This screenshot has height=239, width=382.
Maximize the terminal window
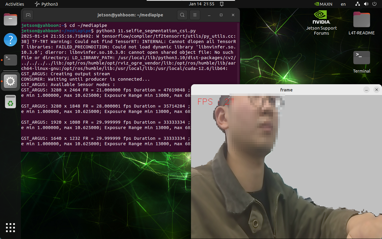pyautogui.click(x=221, y=15)
